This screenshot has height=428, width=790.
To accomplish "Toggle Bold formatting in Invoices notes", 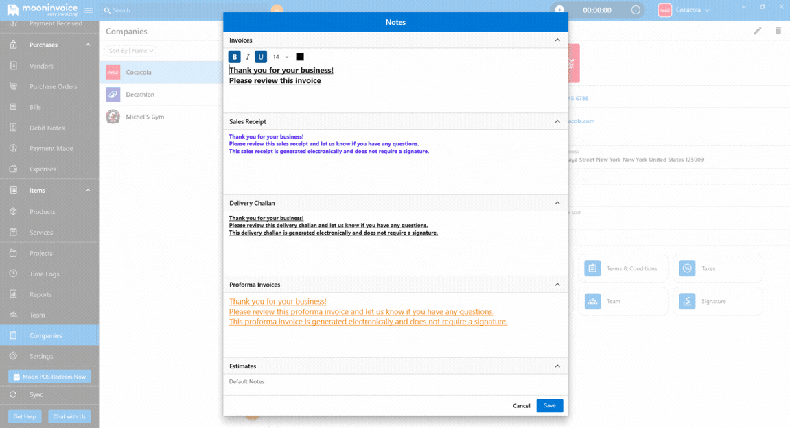I will 235,57.
